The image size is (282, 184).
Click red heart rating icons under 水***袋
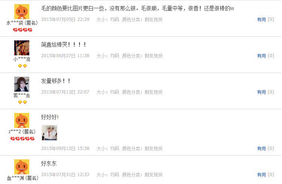22,30
